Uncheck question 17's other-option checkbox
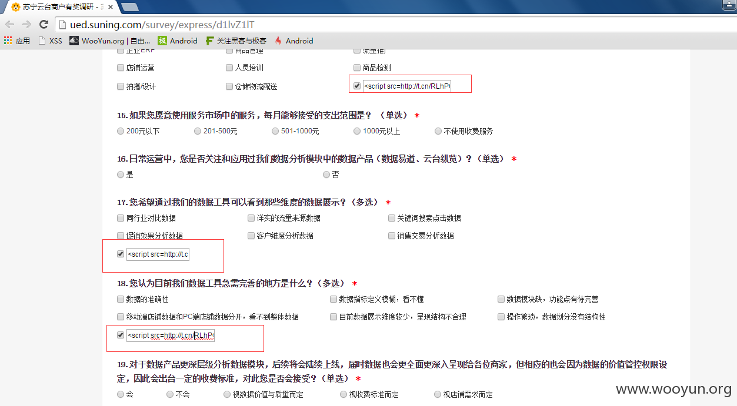The image size is (737, 406). point(121,254)
